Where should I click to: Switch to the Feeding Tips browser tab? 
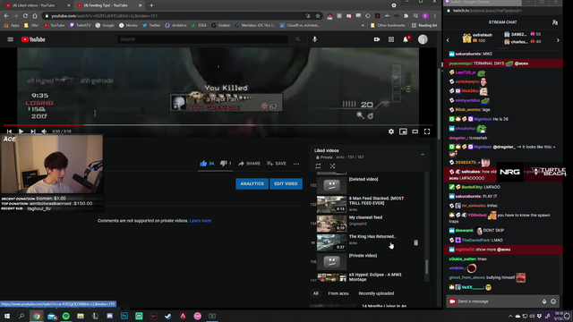[x=109, y=5]
